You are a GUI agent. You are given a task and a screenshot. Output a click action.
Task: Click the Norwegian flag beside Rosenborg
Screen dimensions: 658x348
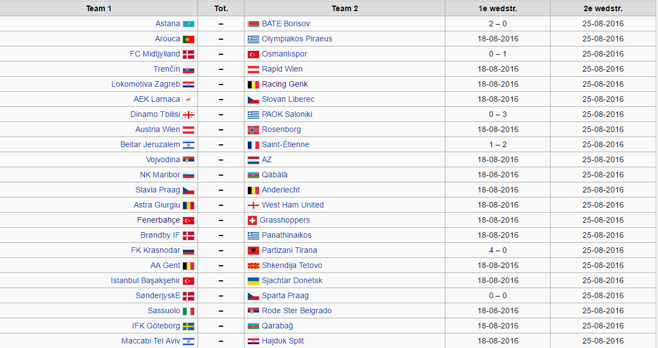tap(253, 130)
